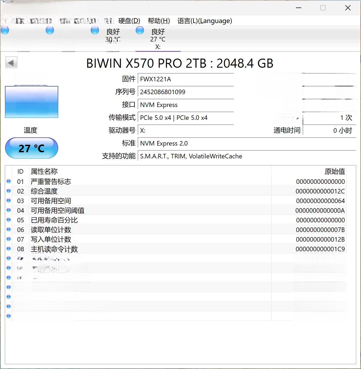Click the blue status orb of 30 °C disk tab
The image size is (361, 369).
(x=95, y=30)
